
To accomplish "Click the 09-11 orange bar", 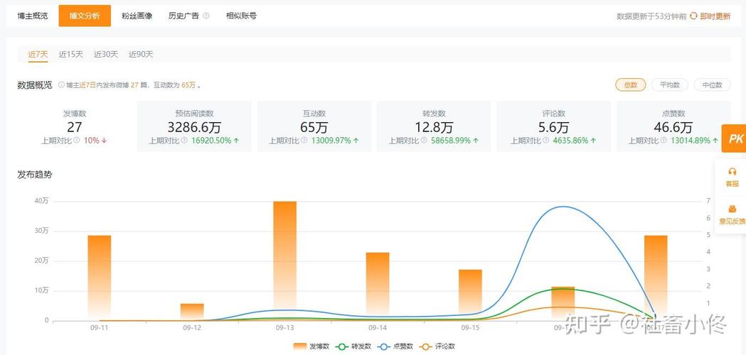I will (100, 278).
